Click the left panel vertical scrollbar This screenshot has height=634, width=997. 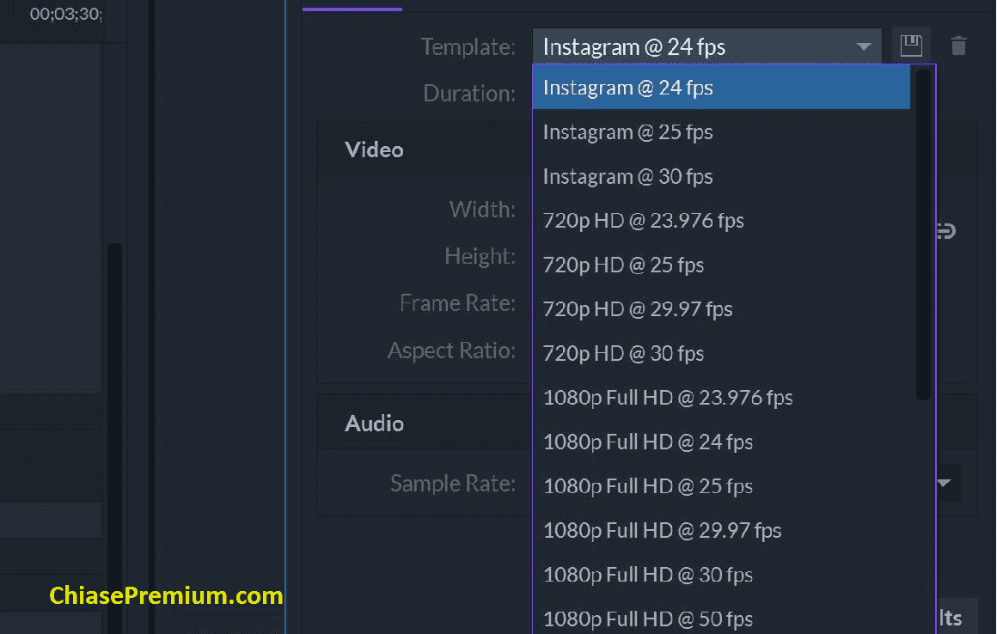tap(114, 438)
